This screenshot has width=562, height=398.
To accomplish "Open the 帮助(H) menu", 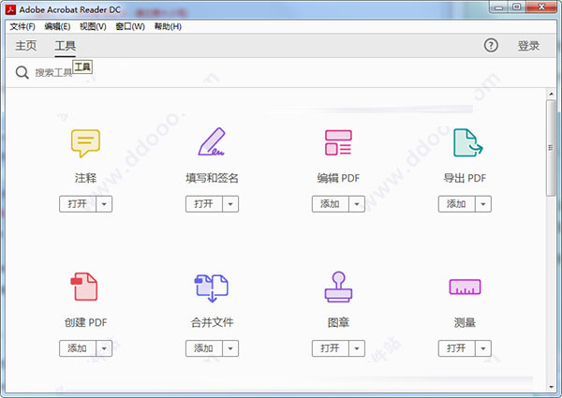I will click(168, 26).
